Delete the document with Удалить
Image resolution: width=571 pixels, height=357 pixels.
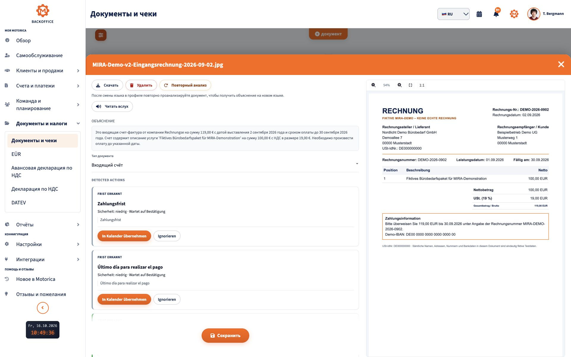point(141,85)
